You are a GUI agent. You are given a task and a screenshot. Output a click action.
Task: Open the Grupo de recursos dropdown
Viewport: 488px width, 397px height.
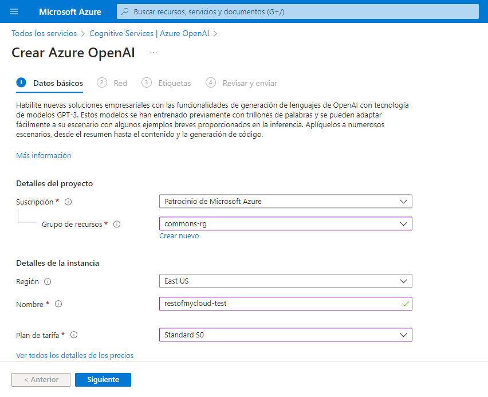click(x=286, y=223)
